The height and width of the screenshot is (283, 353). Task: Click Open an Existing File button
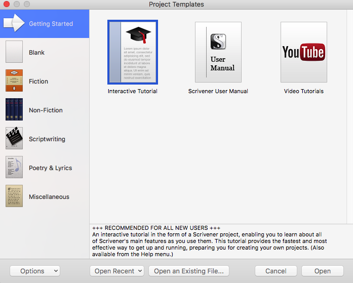[189, 271]
